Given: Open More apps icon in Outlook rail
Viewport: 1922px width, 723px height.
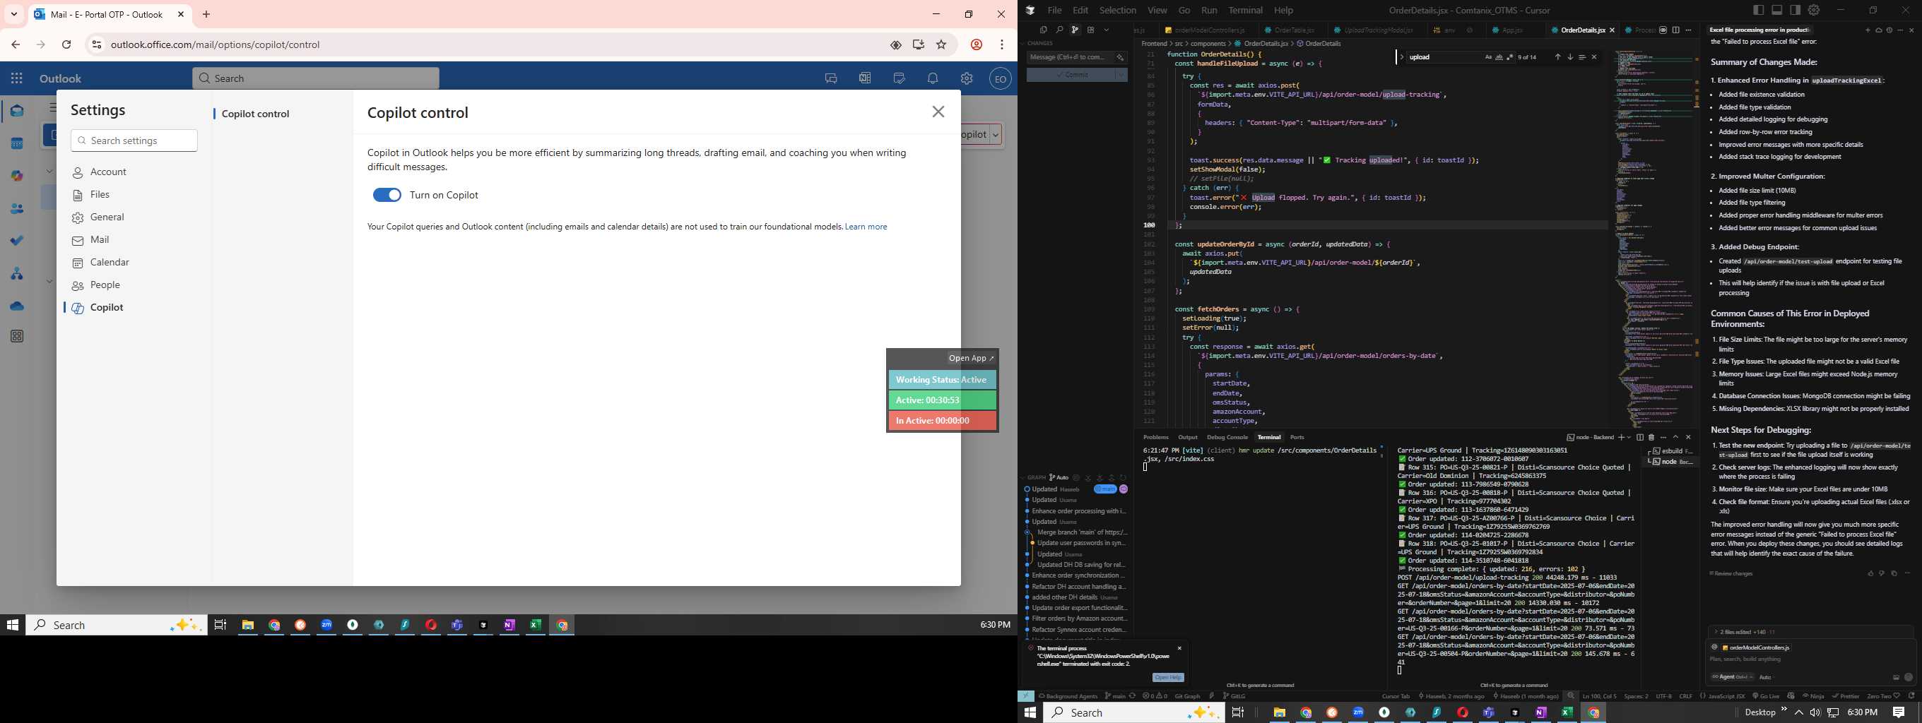Looking at the screenshot, I should pyautogui.click(x=17, y=337).
